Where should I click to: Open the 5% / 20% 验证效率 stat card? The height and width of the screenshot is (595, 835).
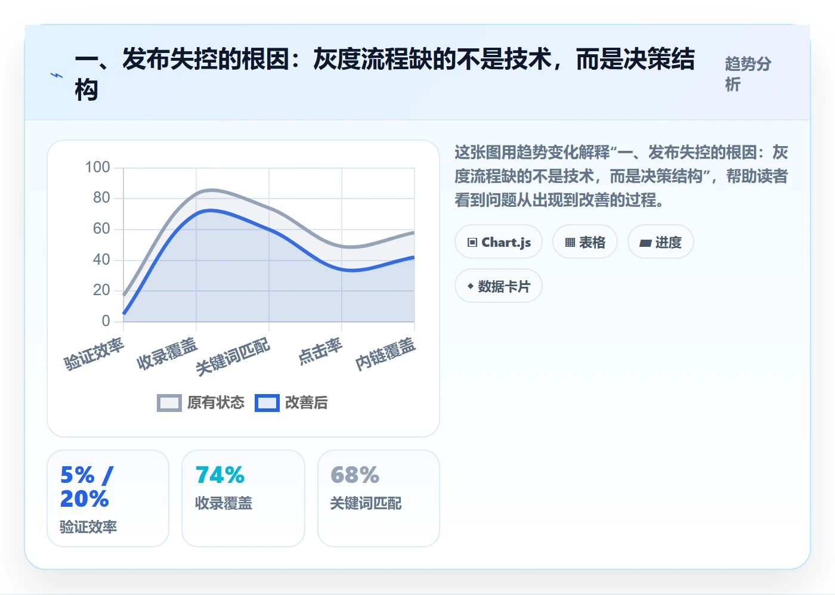[108, 498]
